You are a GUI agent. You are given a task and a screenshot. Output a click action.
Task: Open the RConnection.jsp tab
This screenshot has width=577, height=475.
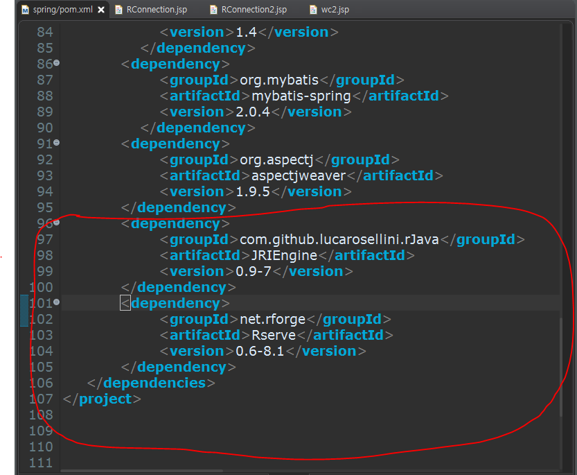pos(157,10)
